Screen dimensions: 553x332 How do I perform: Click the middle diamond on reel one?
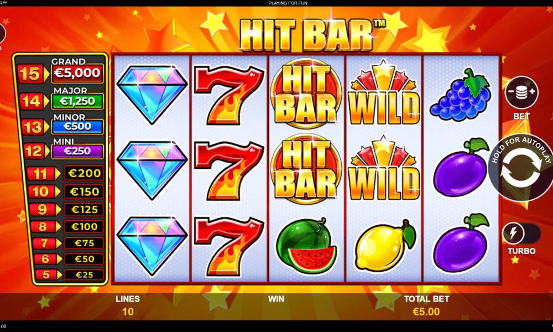click(152, 170)
